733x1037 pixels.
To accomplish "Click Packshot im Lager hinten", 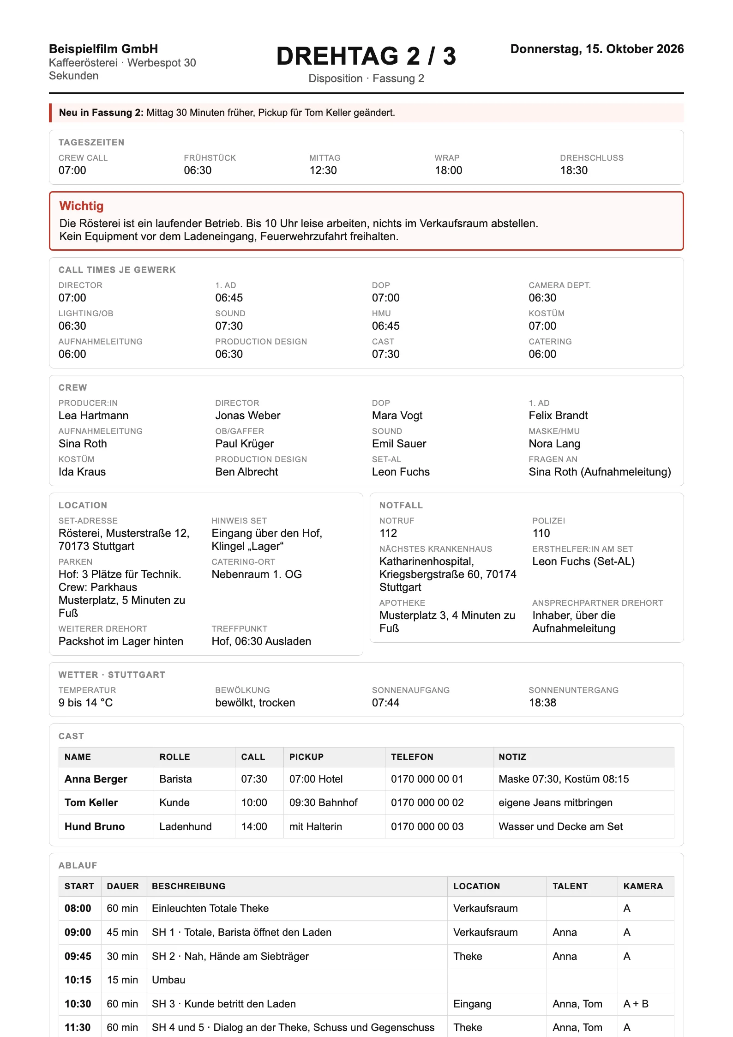I will 121,641.
